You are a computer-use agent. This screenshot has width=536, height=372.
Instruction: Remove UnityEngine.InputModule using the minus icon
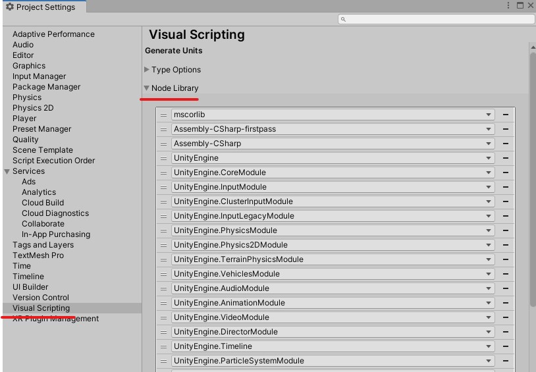(x=505, y=187)
